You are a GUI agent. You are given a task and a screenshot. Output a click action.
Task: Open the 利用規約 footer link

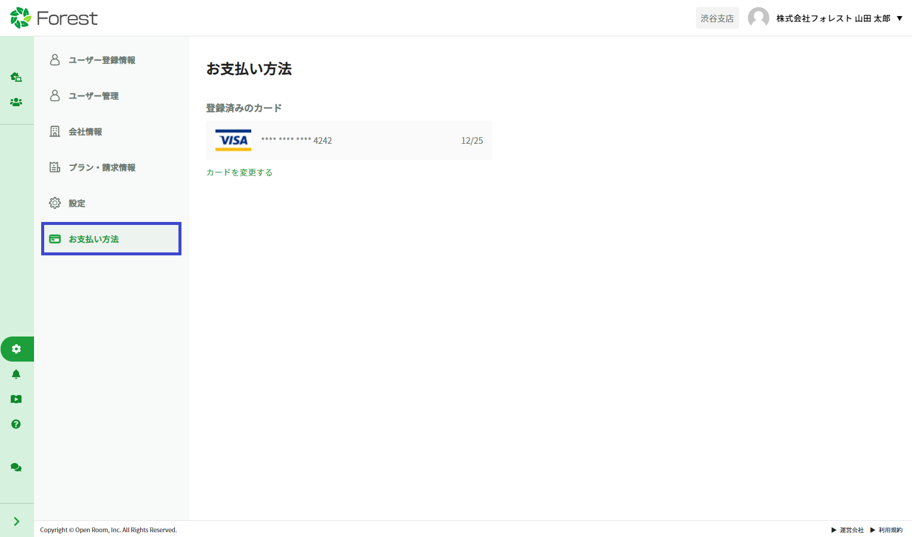click(890, 530)
